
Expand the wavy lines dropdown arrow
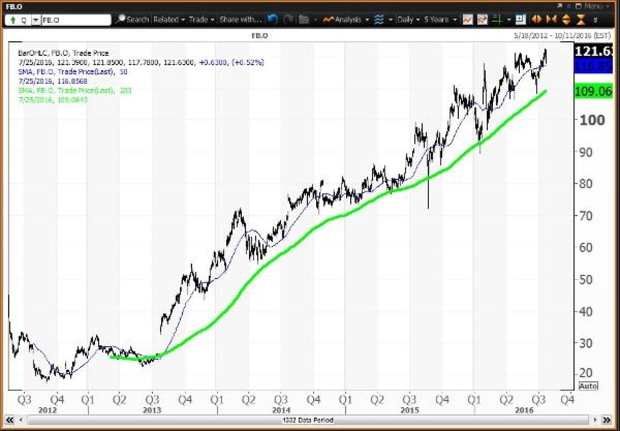391,20
